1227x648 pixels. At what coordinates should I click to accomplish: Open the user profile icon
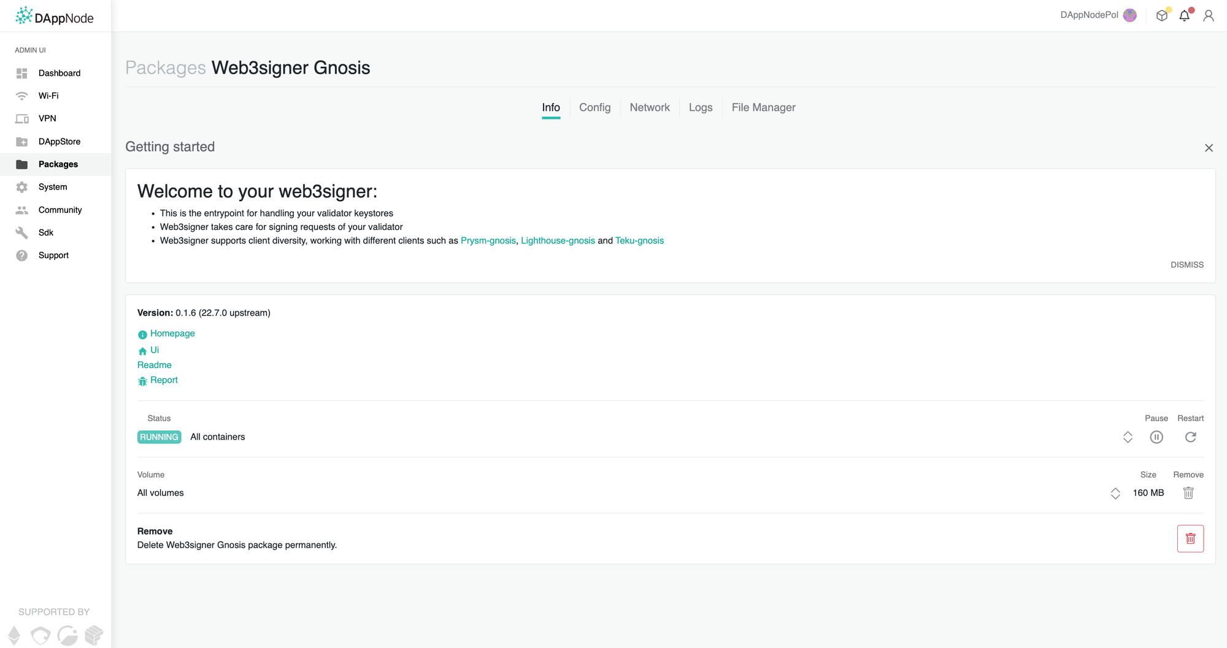click(x=1209, y=15)
